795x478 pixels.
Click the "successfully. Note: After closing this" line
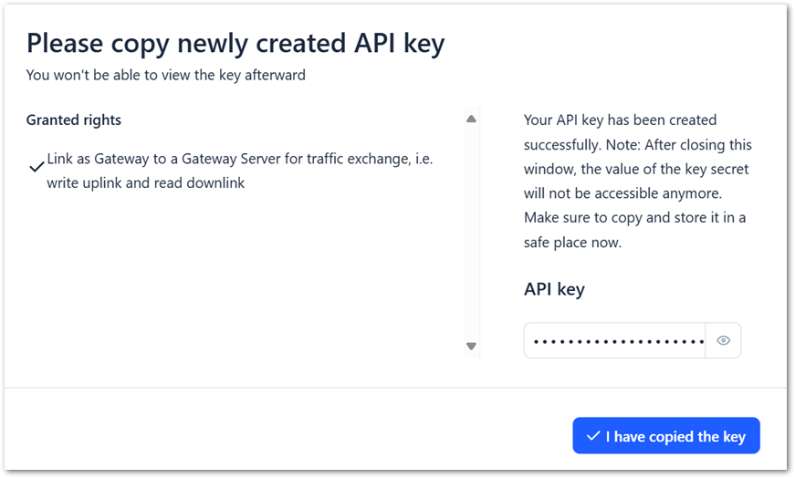tap(637, 144)
